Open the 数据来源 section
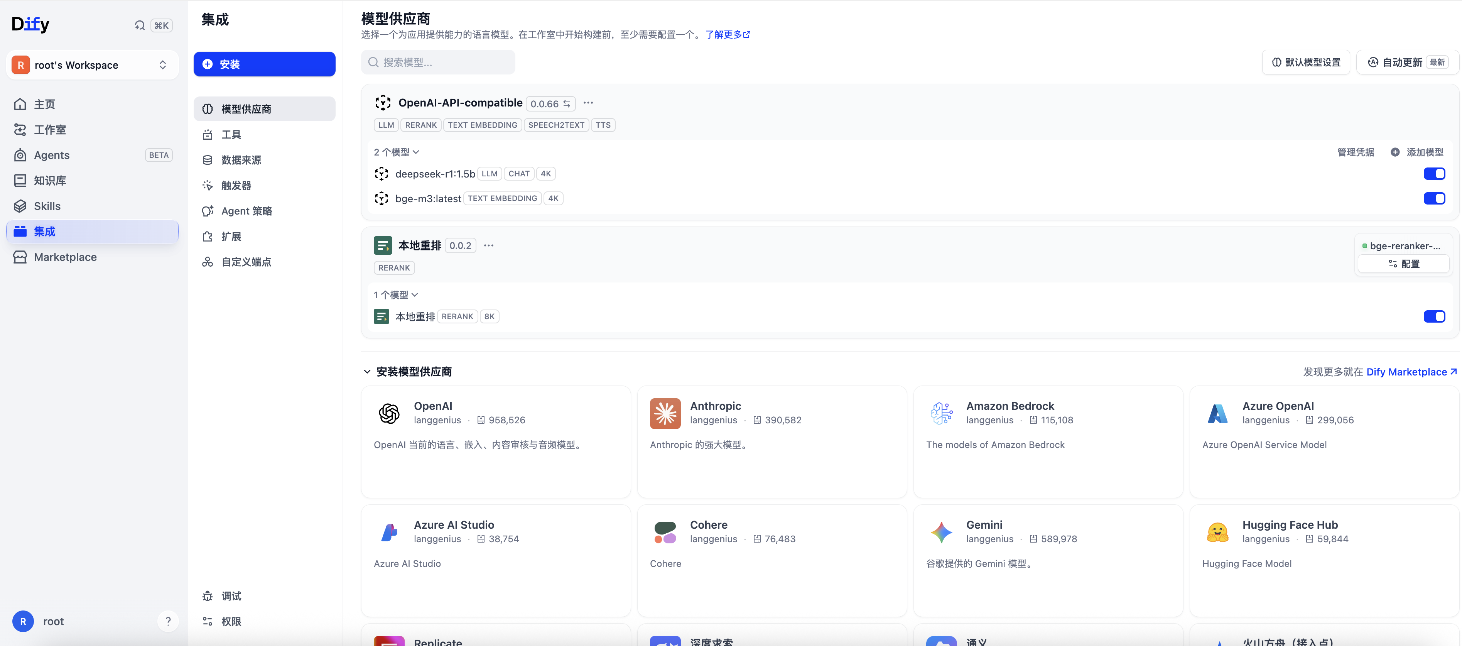The height and width of the screenshot is (646, 1462). pyautogui.click(x=265, y=159)
